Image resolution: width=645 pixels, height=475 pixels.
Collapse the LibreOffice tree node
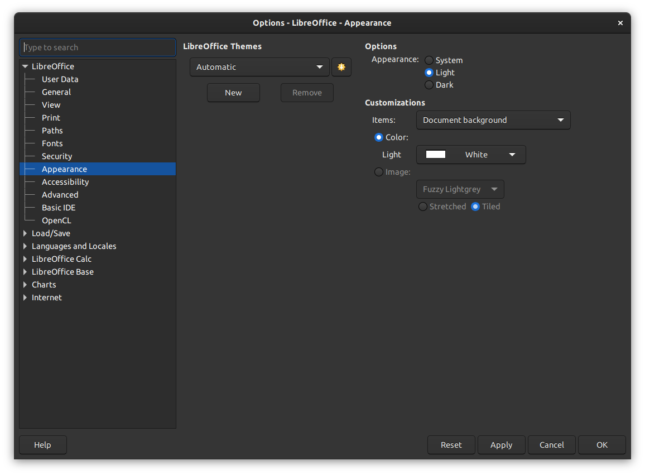click(25, 66)
